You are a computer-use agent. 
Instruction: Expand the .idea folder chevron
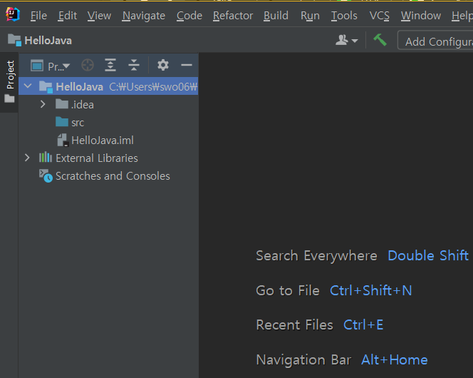43,104
